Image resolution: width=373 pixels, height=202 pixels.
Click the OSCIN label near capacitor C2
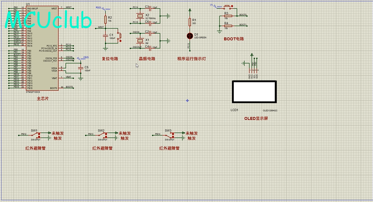[136, 32]
